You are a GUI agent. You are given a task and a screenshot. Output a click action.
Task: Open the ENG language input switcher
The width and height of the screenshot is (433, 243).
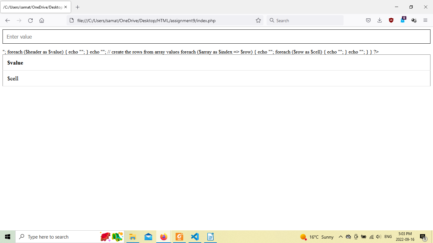coord(388,237)
